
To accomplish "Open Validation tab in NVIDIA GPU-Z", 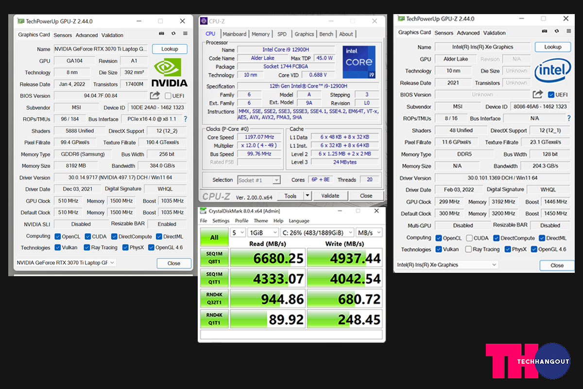I will tap(112, 35).
